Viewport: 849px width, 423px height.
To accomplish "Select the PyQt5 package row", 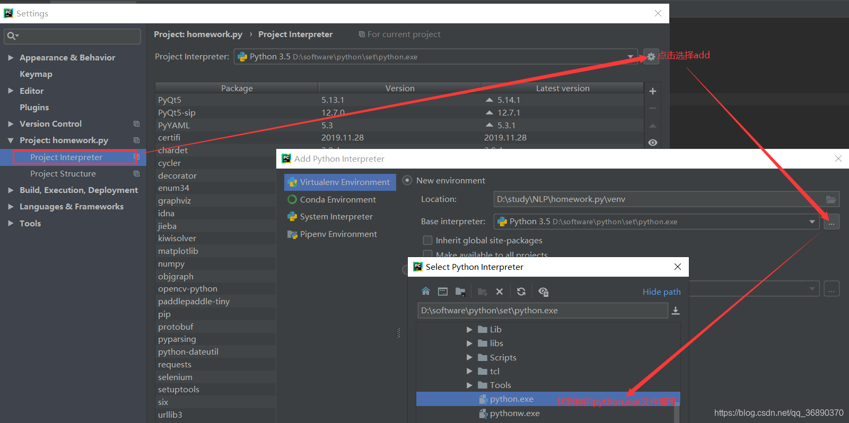I will click(x=399, y=100).
